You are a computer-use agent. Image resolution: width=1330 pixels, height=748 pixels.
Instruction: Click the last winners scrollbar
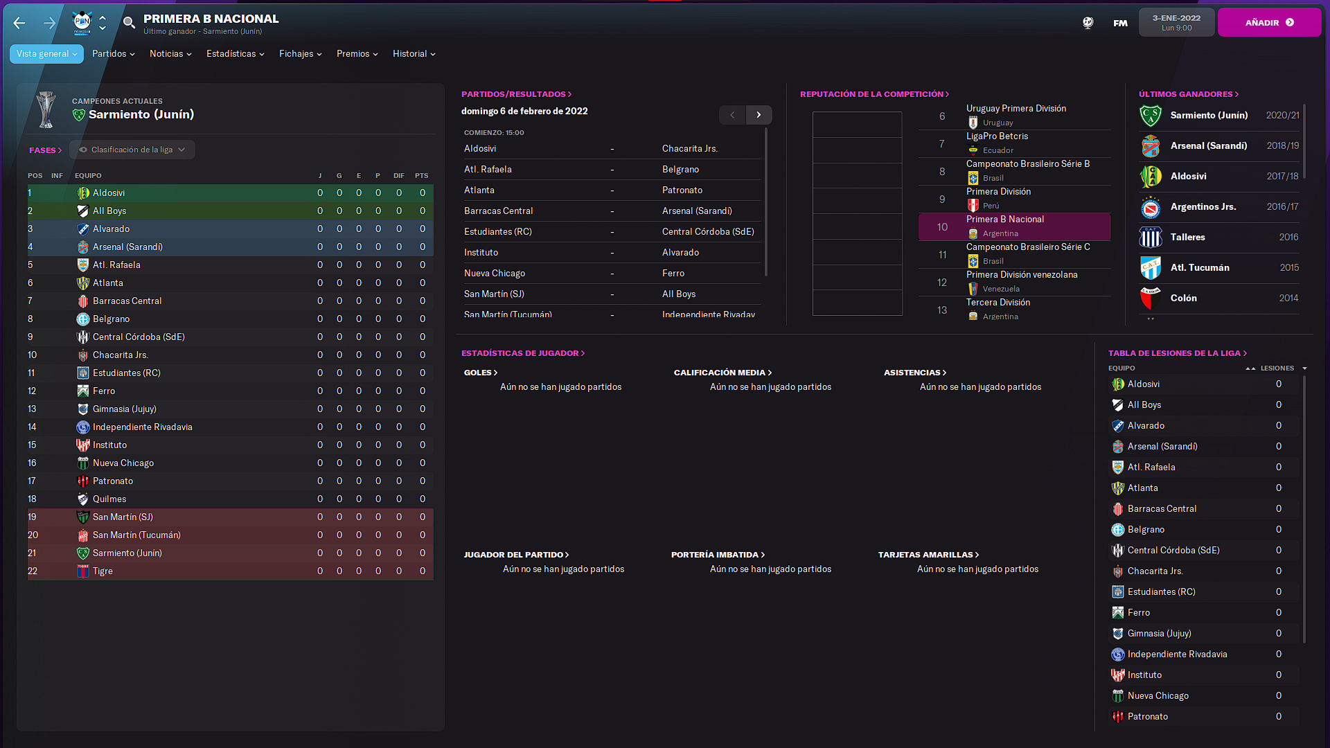[x=1304, y=142]
